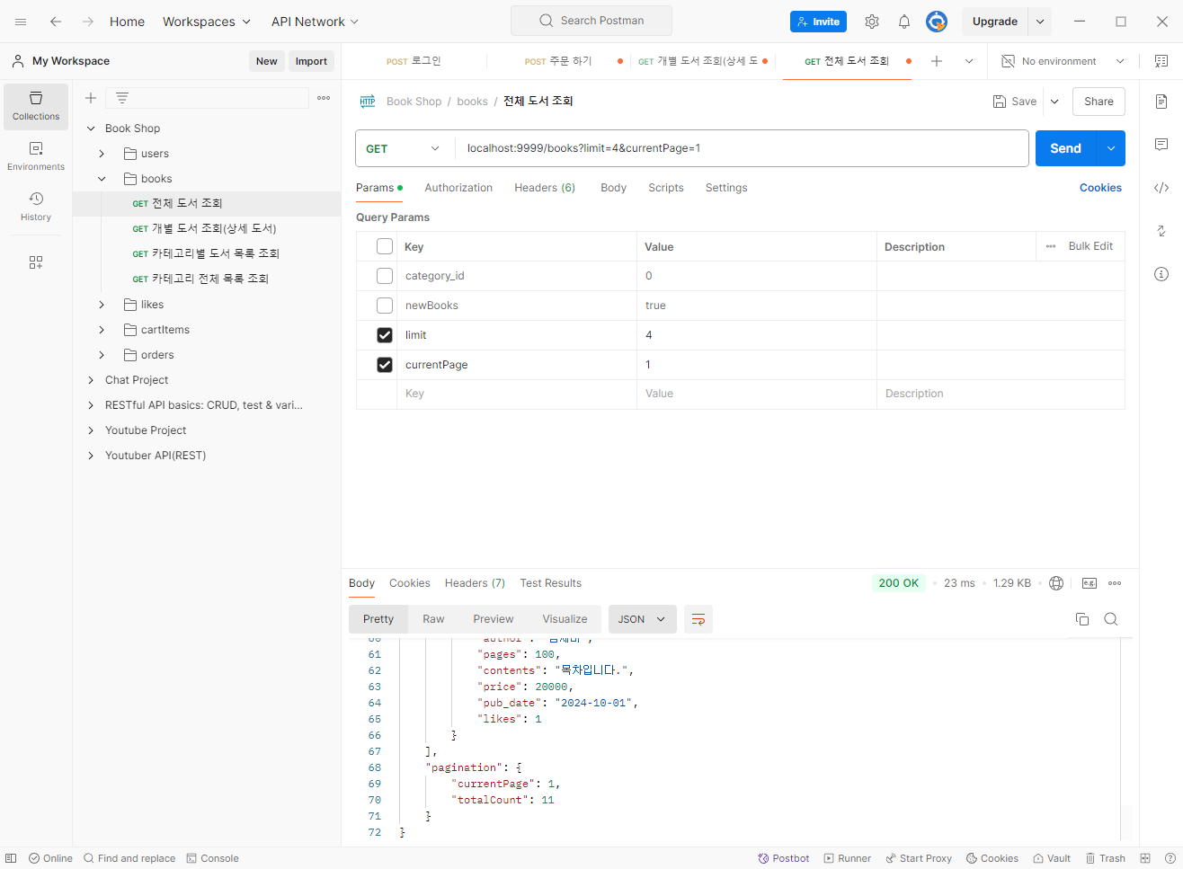Click the Import button
The image size is (1183, 869).
[311, 61]
